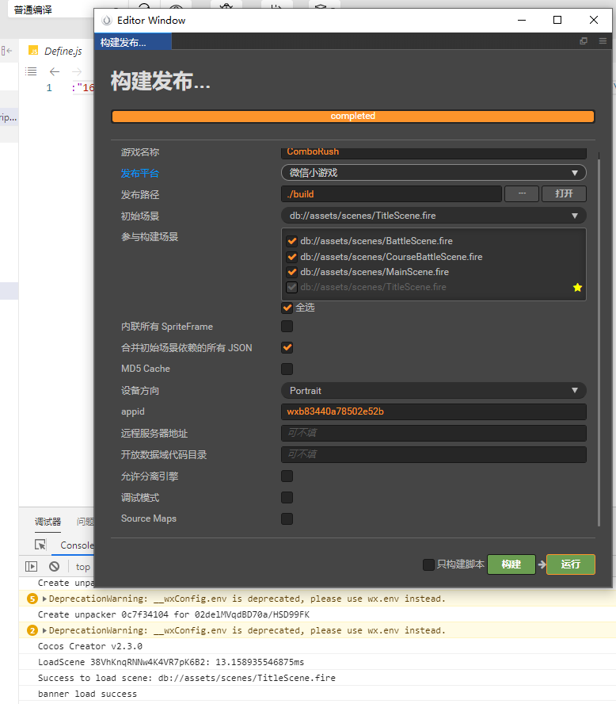Click the 'banner load success' console line

87,694
